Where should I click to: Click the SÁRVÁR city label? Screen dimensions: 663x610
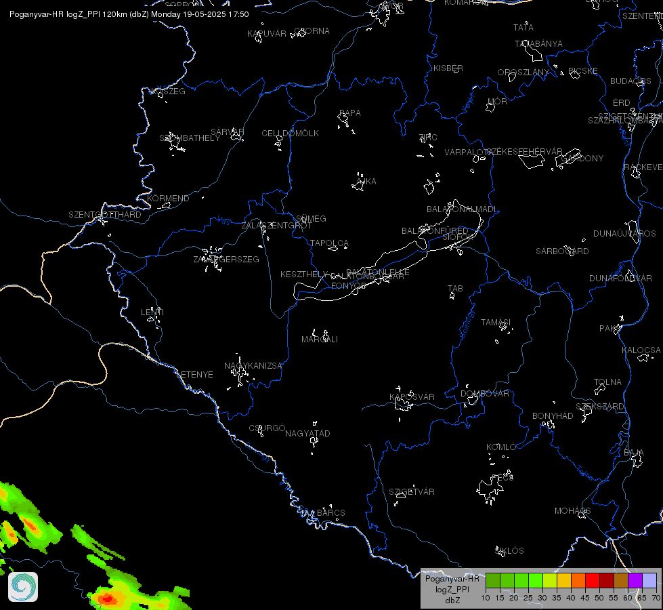227,132
